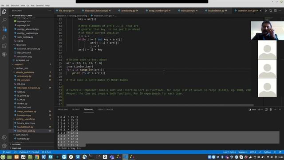Close the insertion_sort.py tab with X
This screenshot has width=284, height=160.
pos(261,11)
